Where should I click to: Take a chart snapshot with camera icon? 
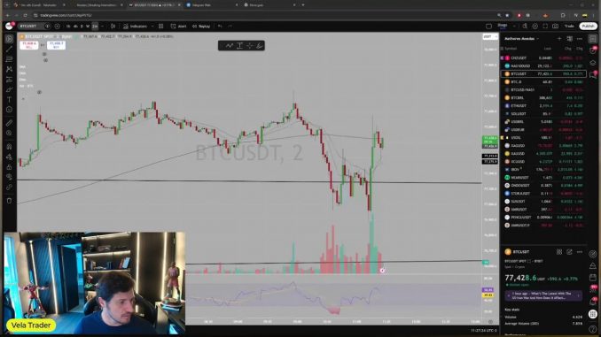(x=555, y=26)
